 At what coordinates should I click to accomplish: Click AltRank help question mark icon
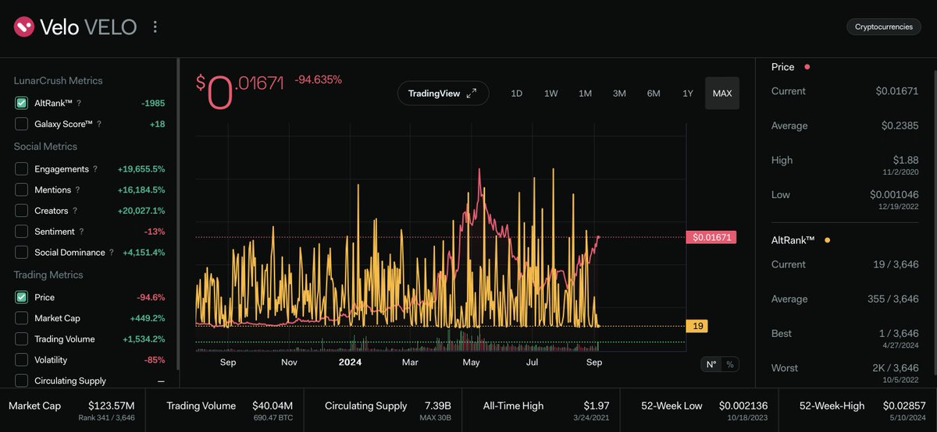pyautogui.click(x=78, y=103)
